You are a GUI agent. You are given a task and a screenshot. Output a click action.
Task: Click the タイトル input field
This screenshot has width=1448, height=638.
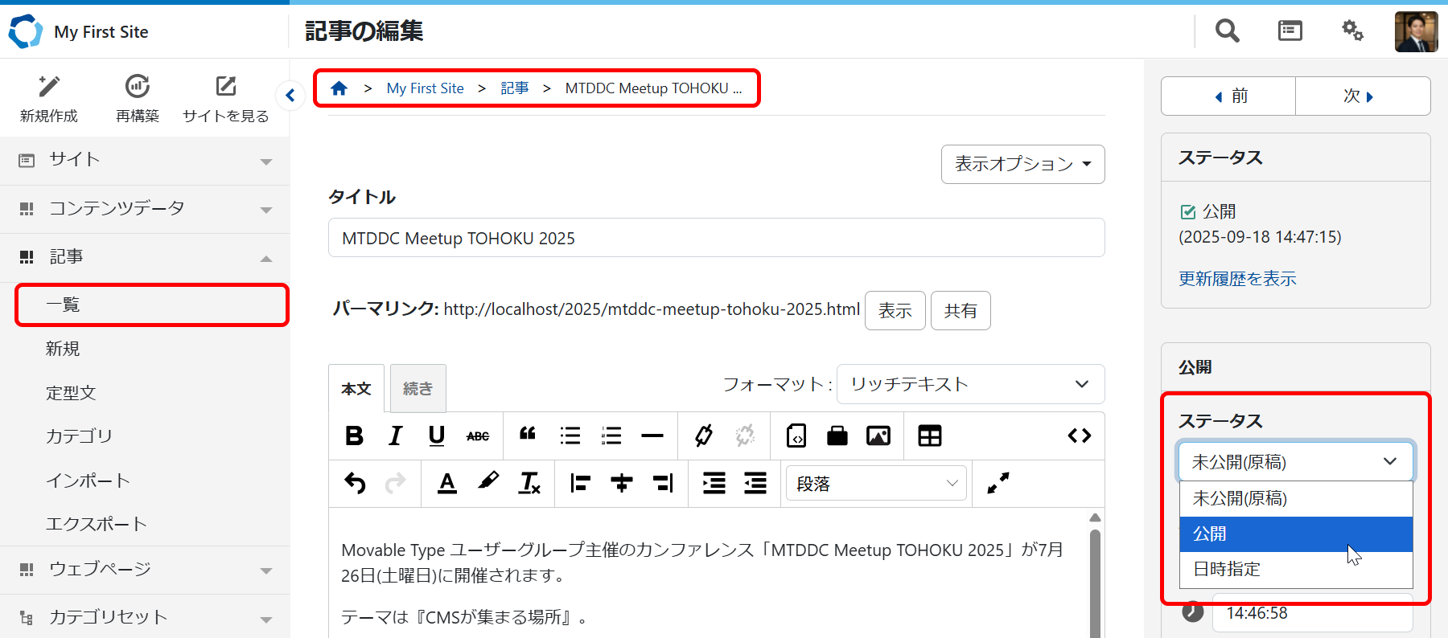tap(716, 238)
